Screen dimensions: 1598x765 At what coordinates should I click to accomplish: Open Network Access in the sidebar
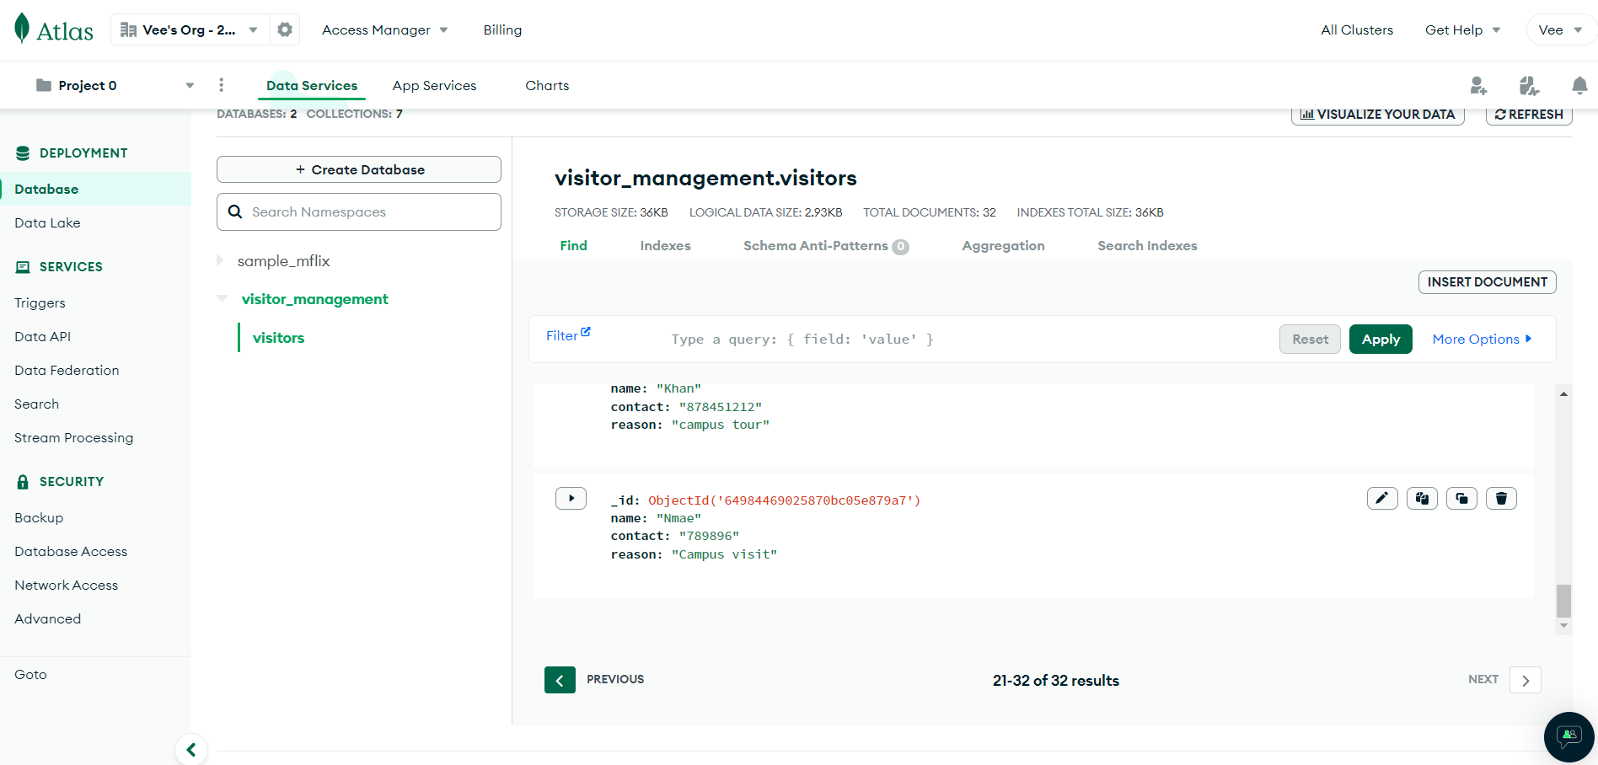(x=66, y=585)
